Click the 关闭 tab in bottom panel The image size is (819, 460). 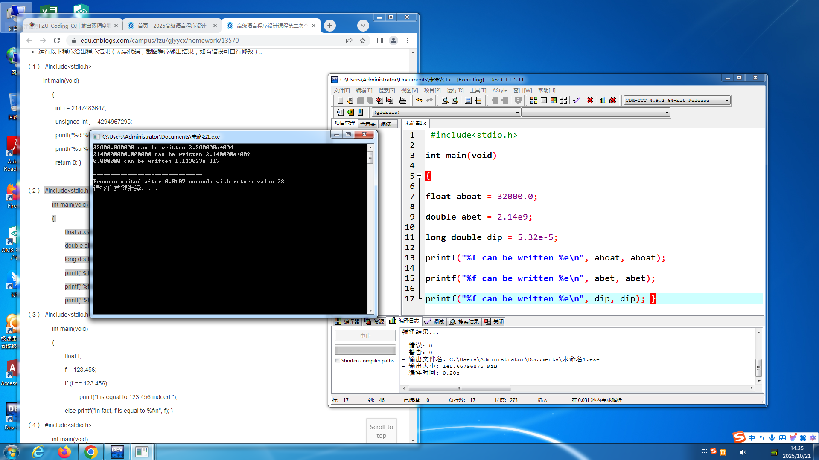coord(494,321)
